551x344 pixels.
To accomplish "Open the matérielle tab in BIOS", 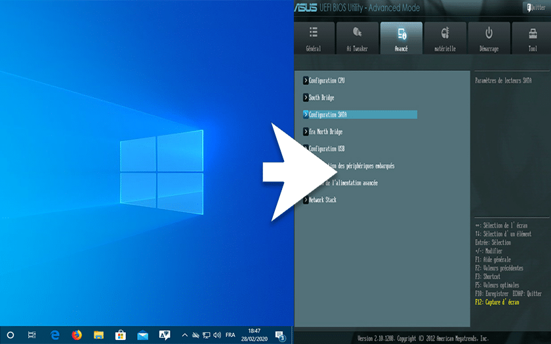I will [445, 38].
